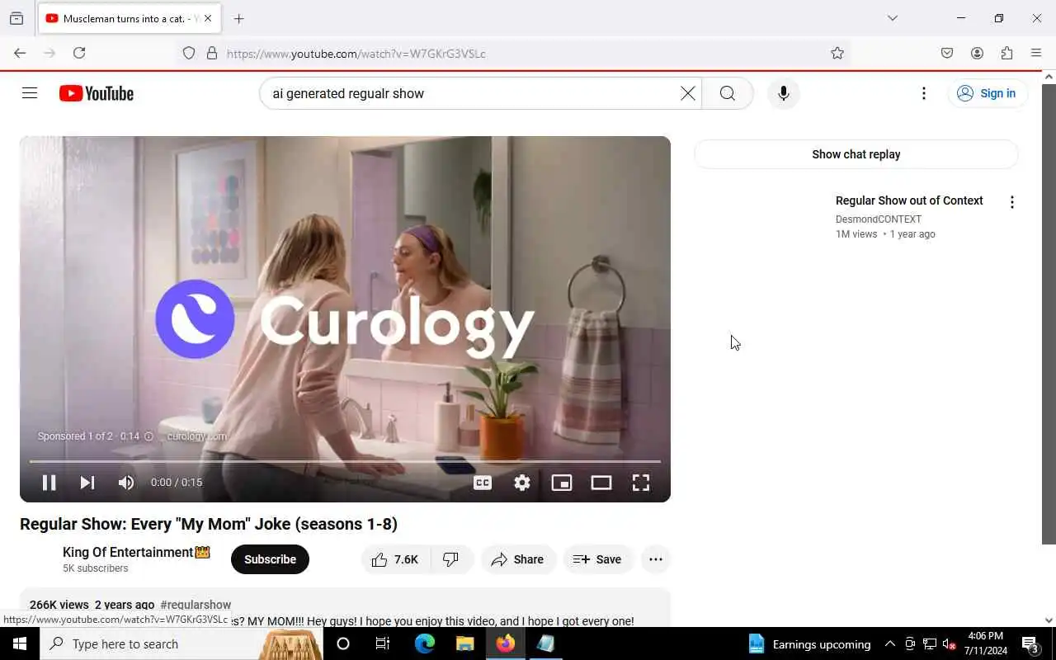Reload the current page
The width and height of the screenshot is (1056, 660).
coord(79,53)
